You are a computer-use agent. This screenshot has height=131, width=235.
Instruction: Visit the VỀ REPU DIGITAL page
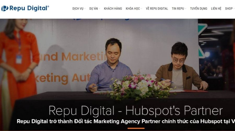[x=157, y=9]
